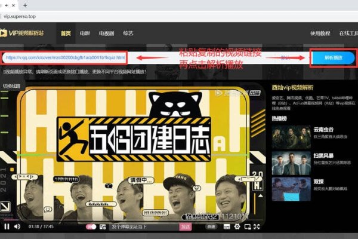Enable picture-in-picture mode

tap(248, 226)
